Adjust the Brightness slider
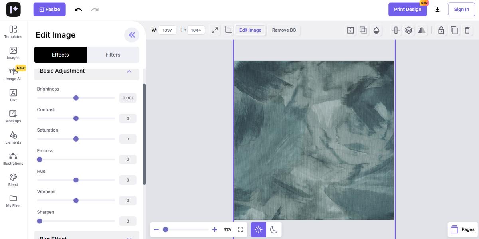Screen dimensions: 479x239 point(76,98)
